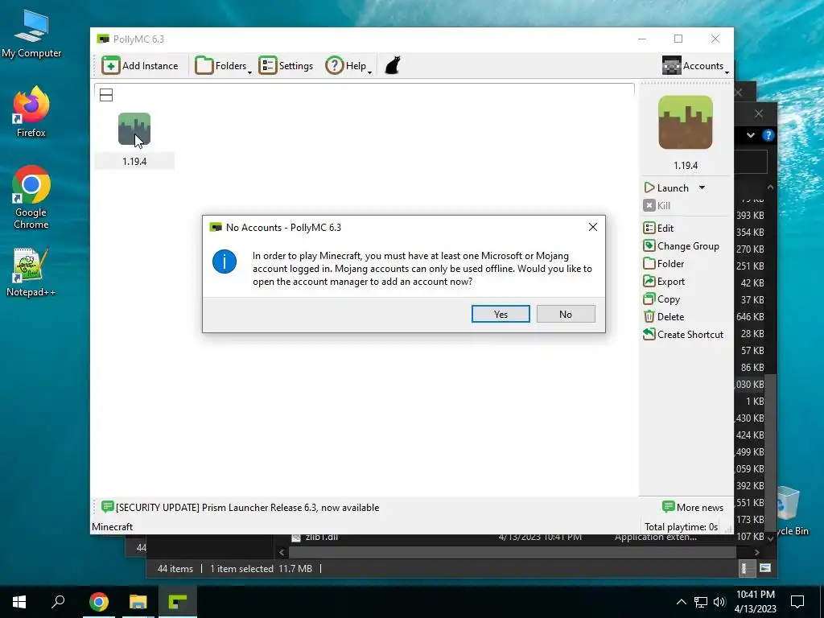Open the Accounts dropdown

tap(695, 66)
